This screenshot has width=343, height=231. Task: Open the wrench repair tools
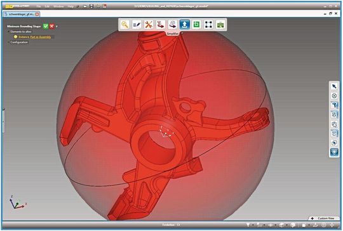coord(149,25)
